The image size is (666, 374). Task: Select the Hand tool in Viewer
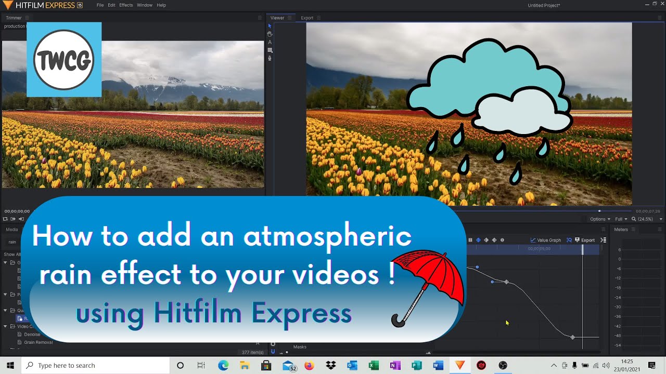[270, 34]
